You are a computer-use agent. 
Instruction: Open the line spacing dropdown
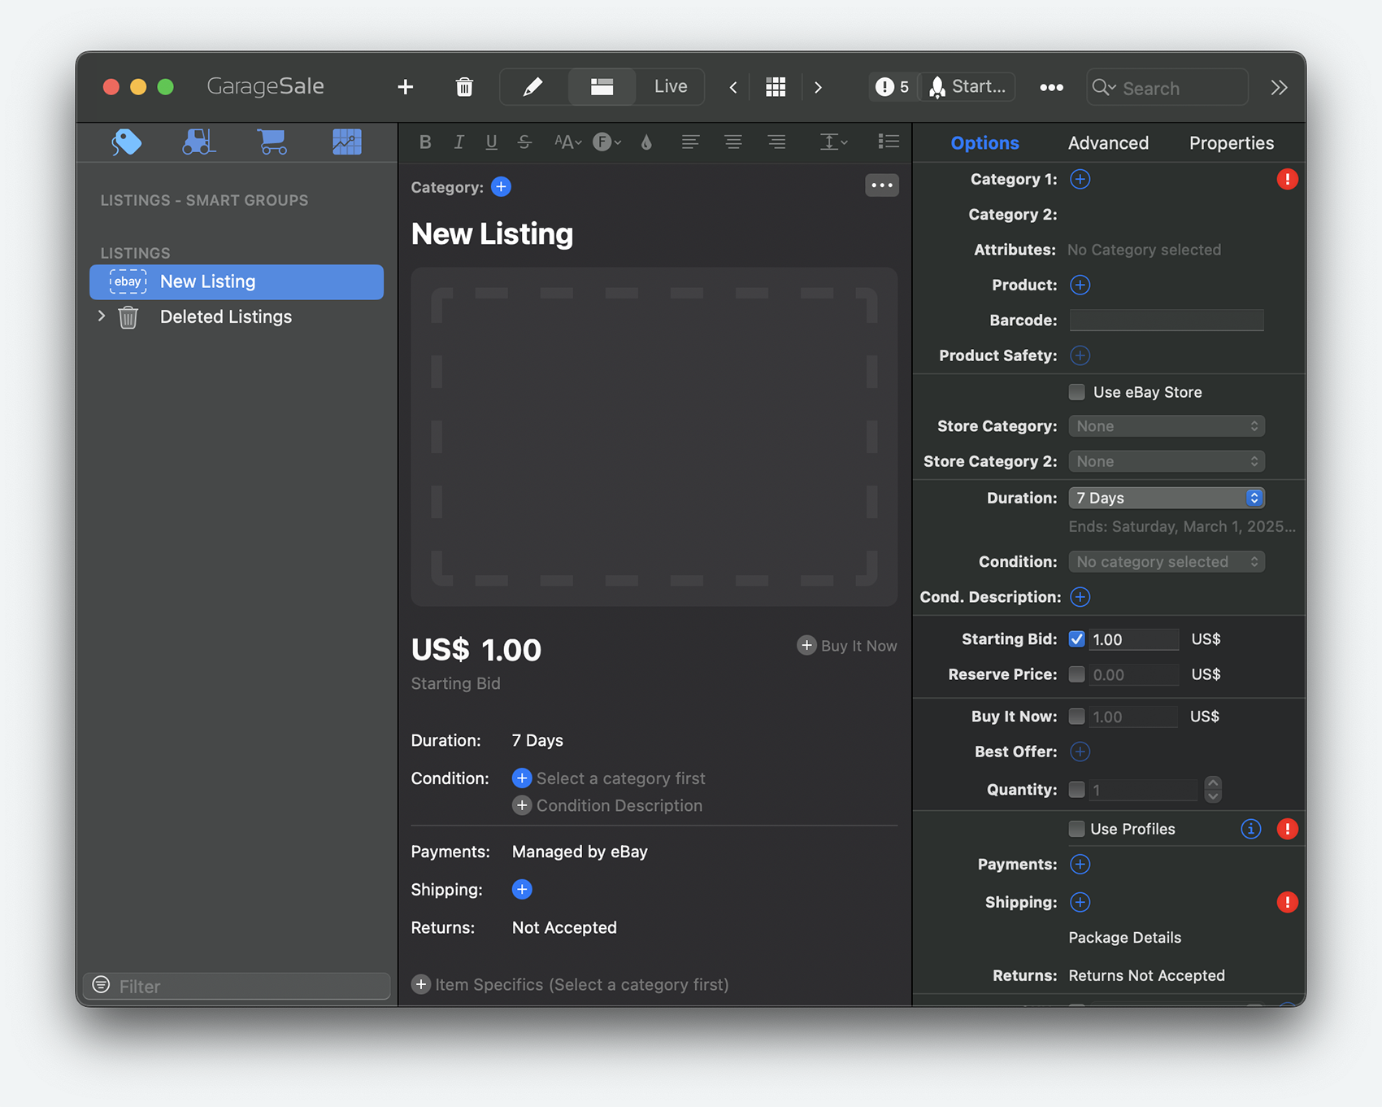point(833,142)
